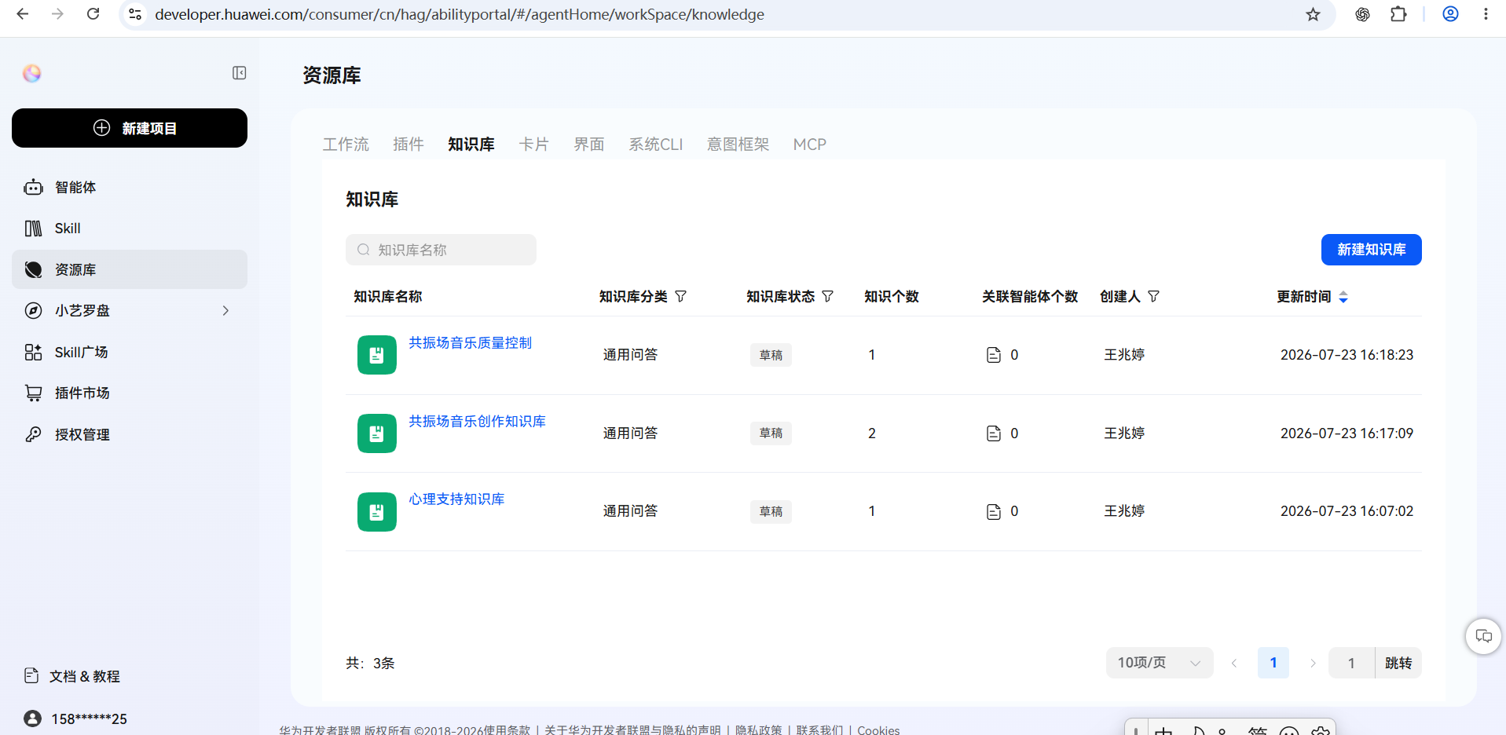Open browser extensions puzzle icon

click(1398, 14)
